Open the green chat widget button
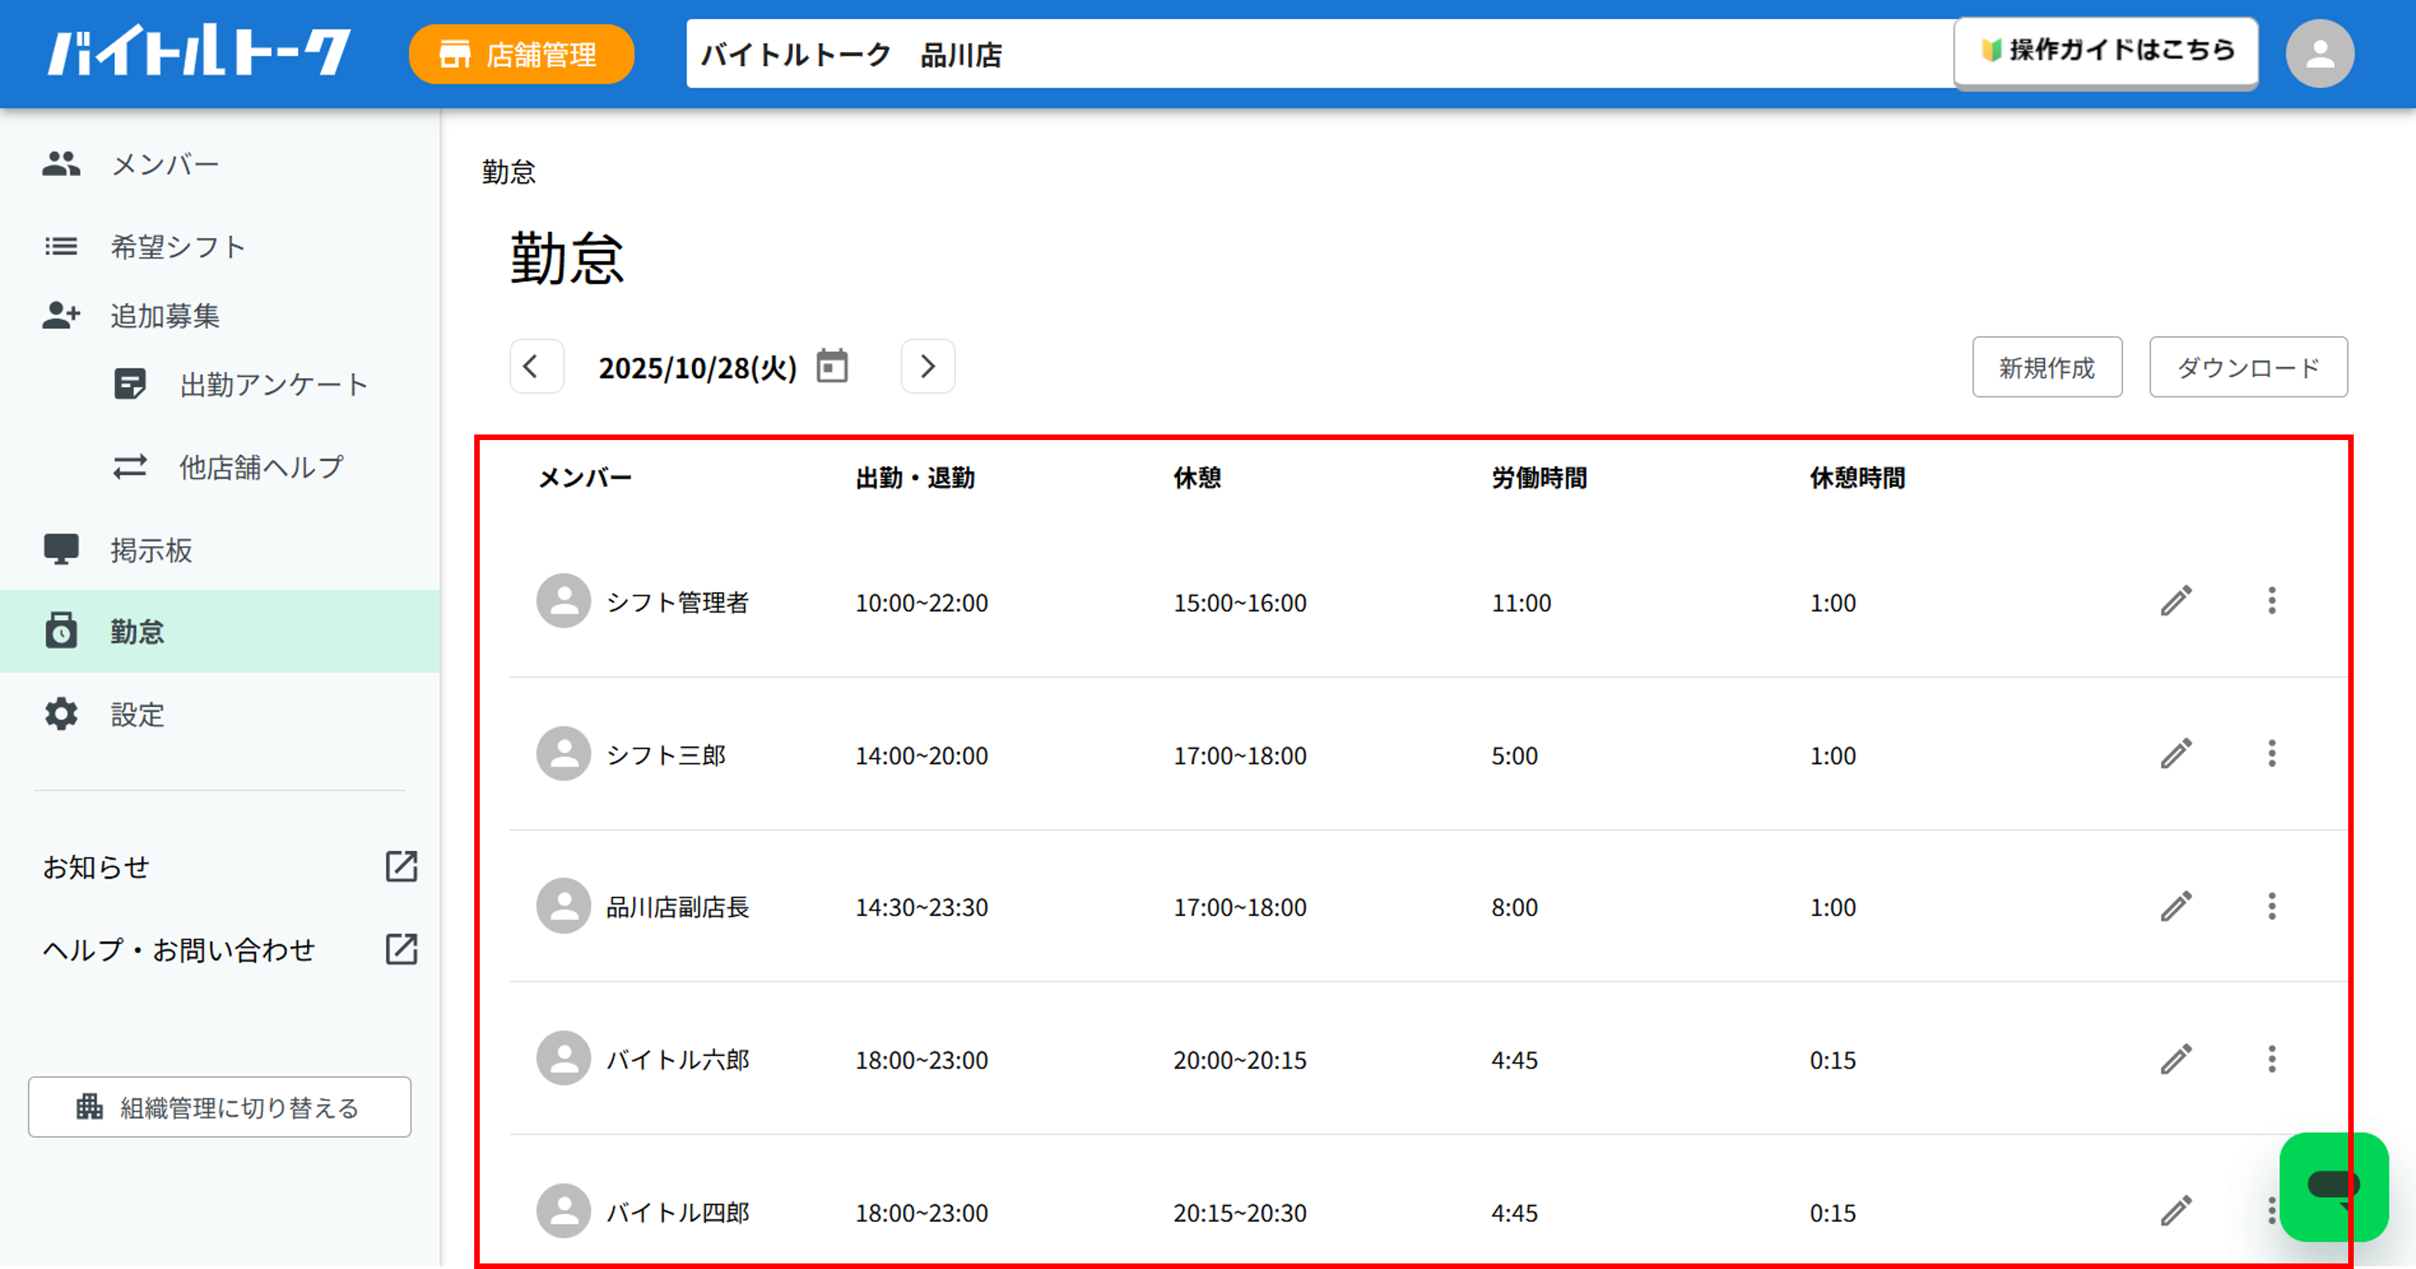Screen dimensions: 2416x1269 2334,1187
